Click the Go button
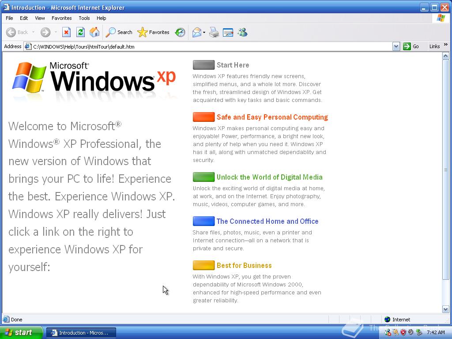This screenshot has width=452, height=339. (x=411, y=46)
